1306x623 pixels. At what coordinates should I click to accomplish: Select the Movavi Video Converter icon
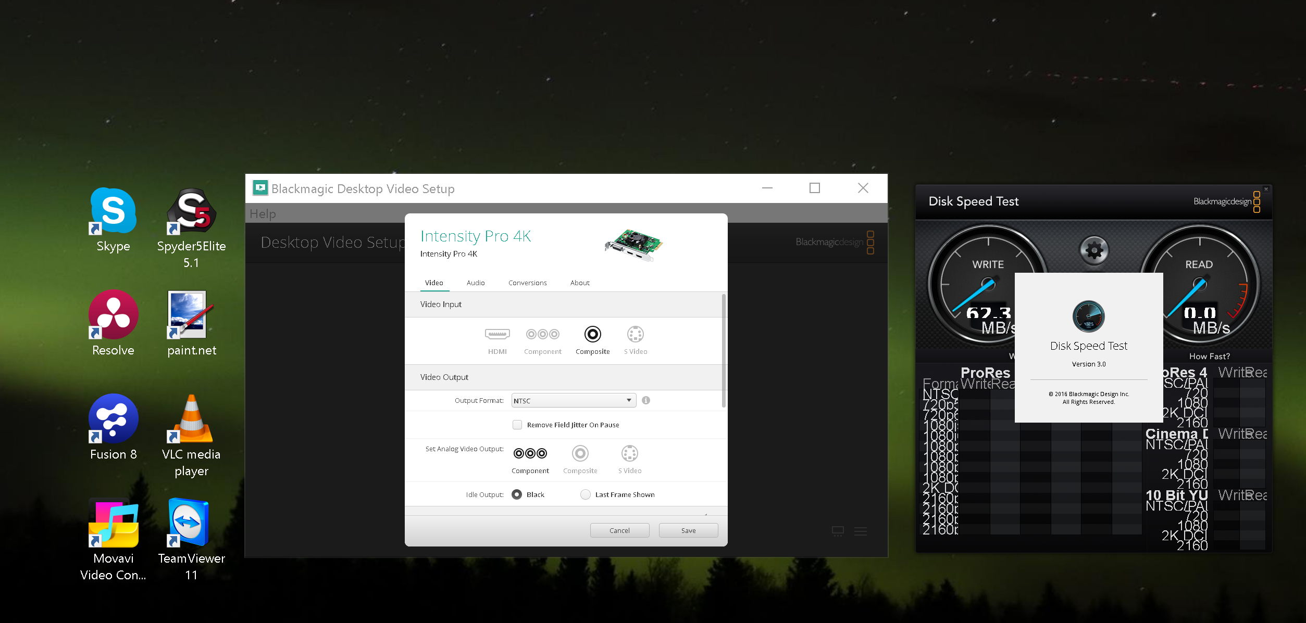[113, 540]
